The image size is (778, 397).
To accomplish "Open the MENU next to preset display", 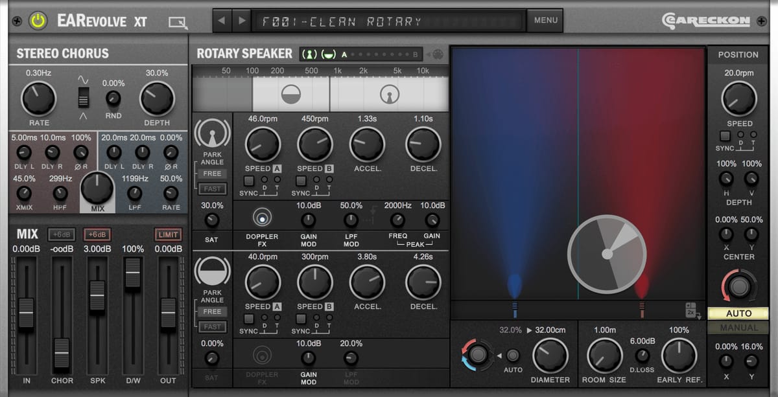I will pyautogui.click(x=545, y=20).
